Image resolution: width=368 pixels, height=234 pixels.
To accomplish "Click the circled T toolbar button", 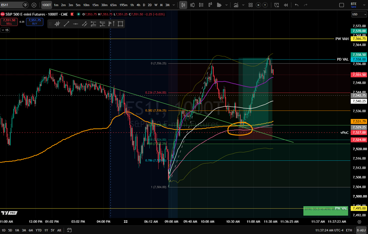I will point(265,5).
